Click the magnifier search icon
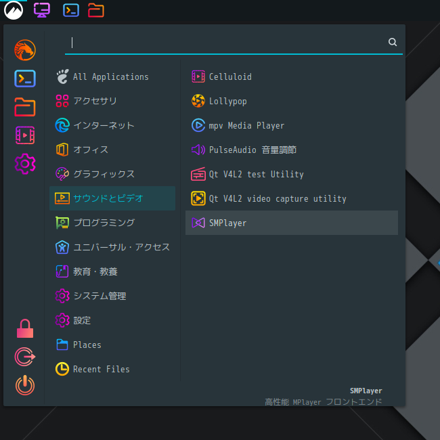 click(393, 42)
